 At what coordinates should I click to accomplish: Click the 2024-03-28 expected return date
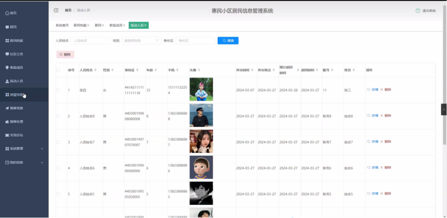288,90
